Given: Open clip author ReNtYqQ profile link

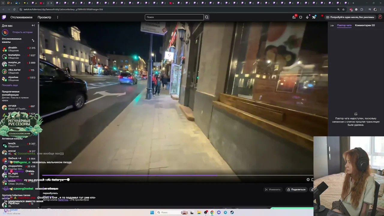Looking at the screenshot, I should 63,200.
